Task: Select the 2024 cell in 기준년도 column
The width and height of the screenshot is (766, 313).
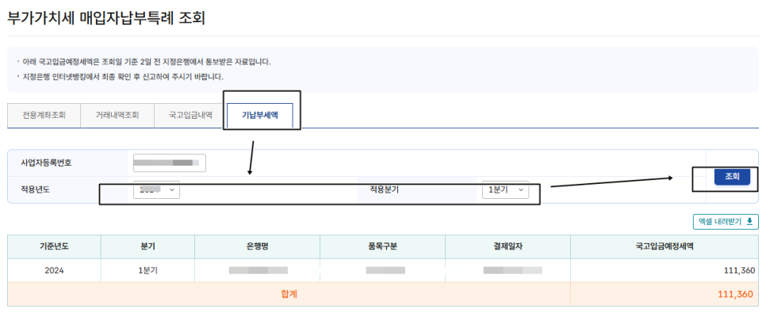Action: pos(54,270)
